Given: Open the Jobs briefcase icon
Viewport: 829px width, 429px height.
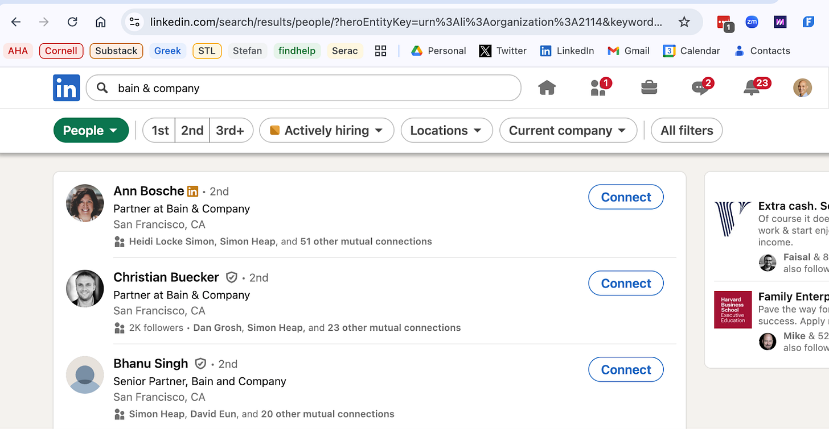Looking at the screenshot, I should coord(649,88).
